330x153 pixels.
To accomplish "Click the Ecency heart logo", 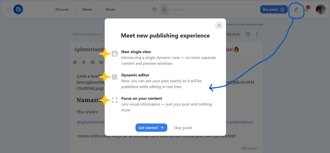I will click(x=18, y=9).
